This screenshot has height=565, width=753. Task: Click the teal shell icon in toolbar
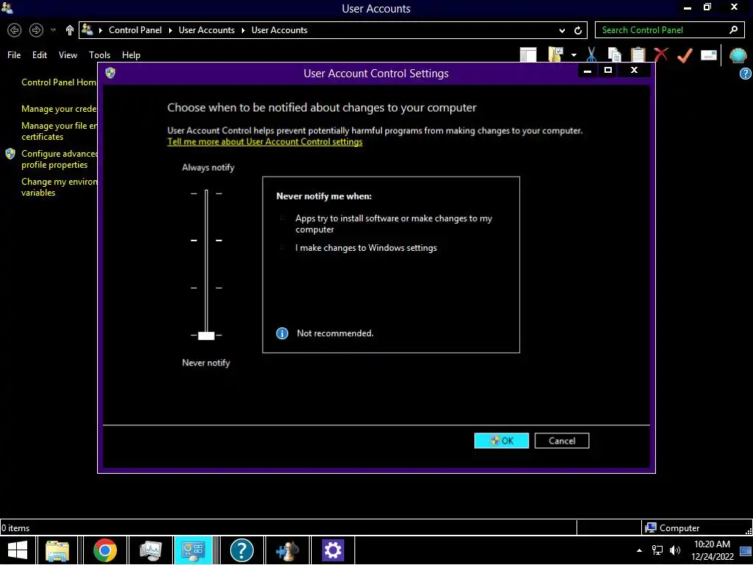(x=738, y=55)
